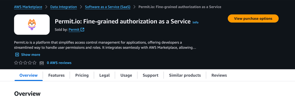The image size is (295, 102).
Task: Click the current page breadcrumb text Permit.io
Action: (180, 7)
